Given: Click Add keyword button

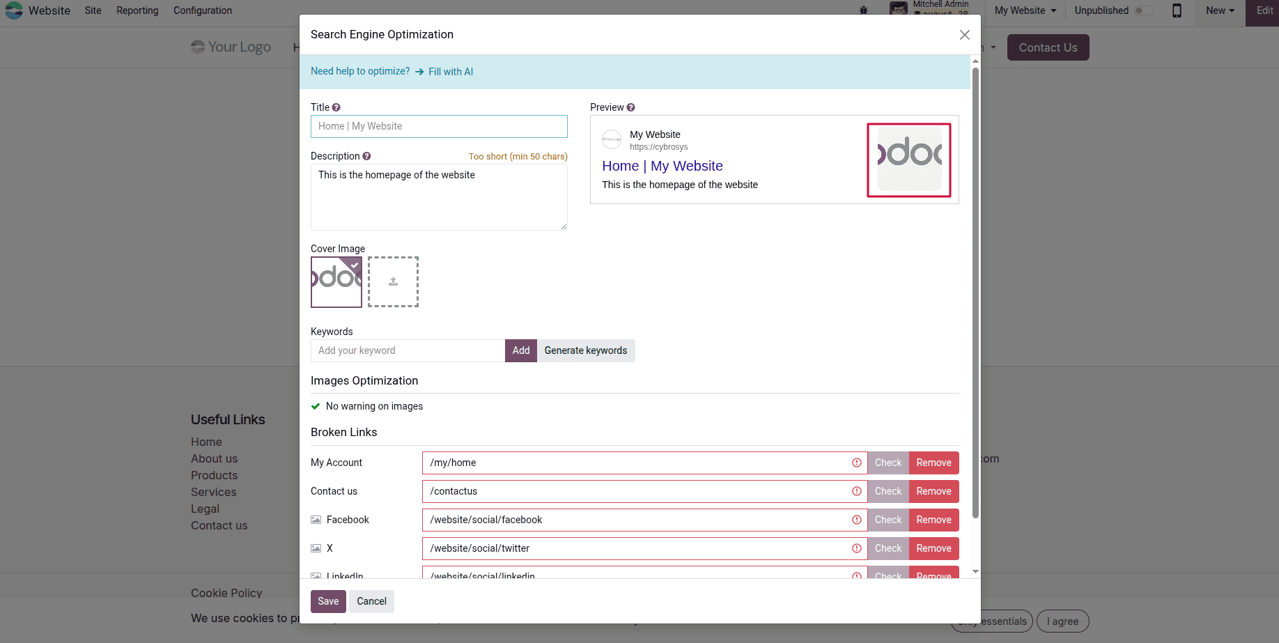Looking at the screenshot, I should click(521, 350).
